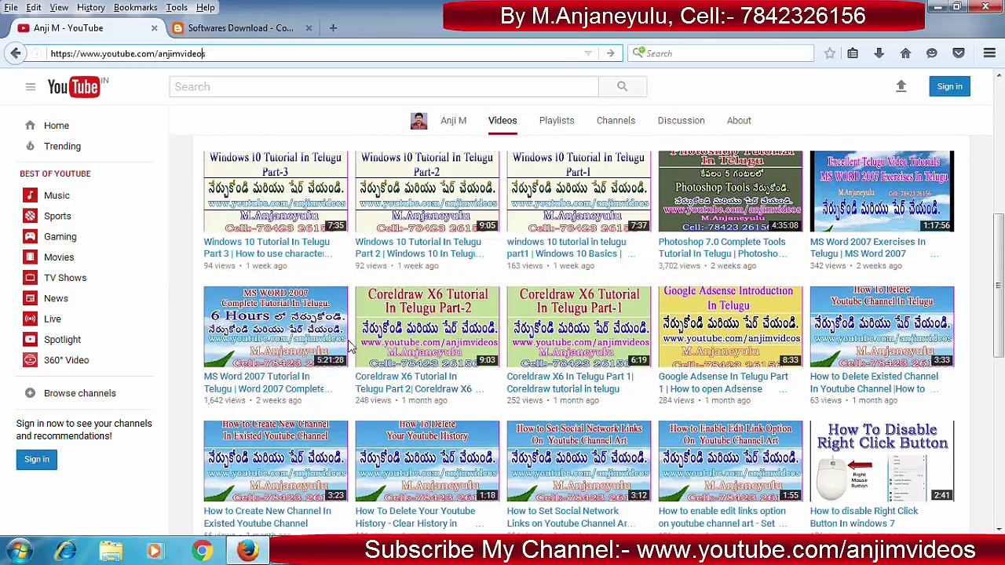The image size is (1005, 565).
Task: Open the Firefox downloads arrow icon
Action: pos(879,53)
